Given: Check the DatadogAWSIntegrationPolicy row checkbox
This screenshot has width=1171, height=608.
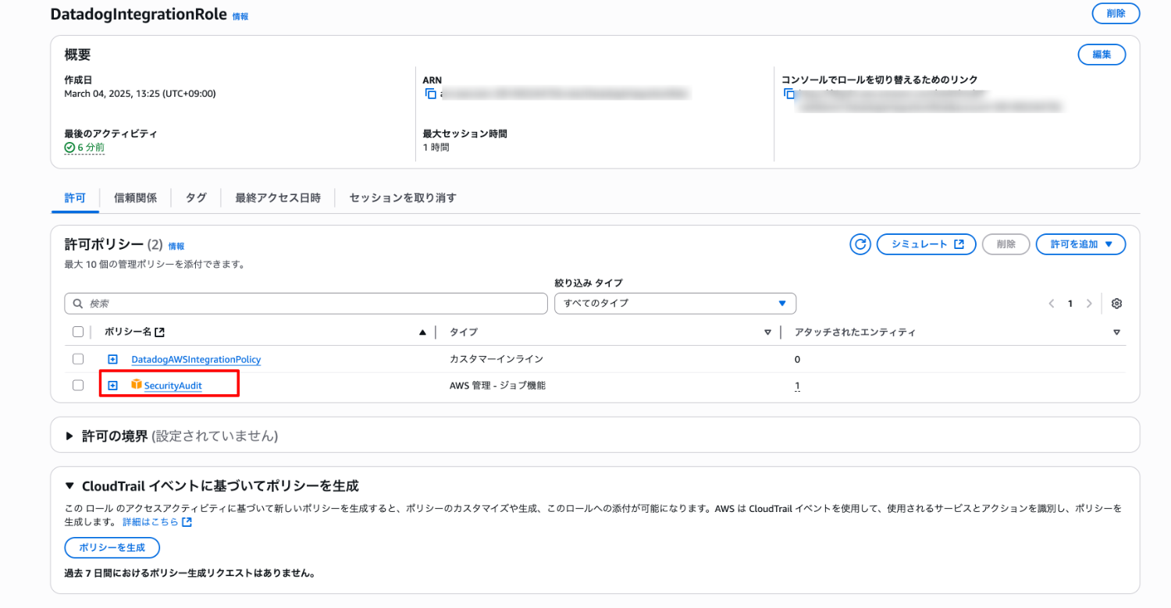Looking at the screenshot, I should (x=78, y=359).
